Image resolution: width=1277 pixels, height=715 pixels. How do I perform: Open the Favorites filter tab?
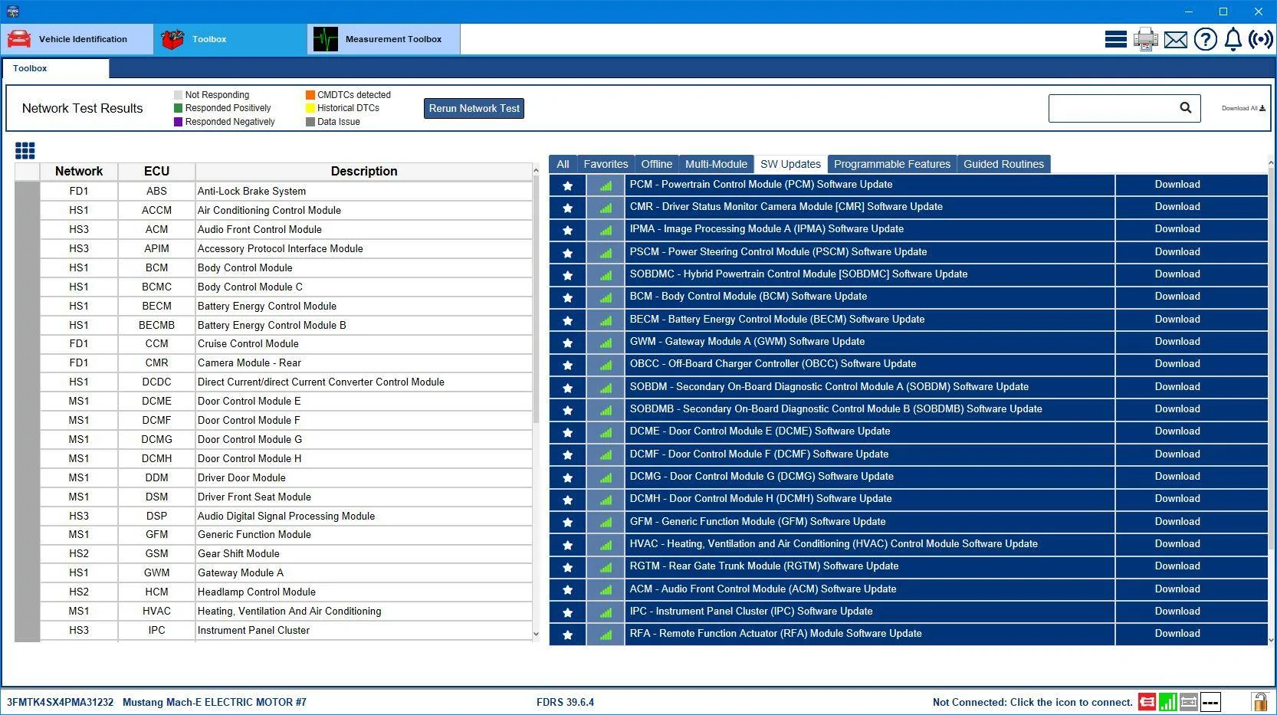point(606,164)
